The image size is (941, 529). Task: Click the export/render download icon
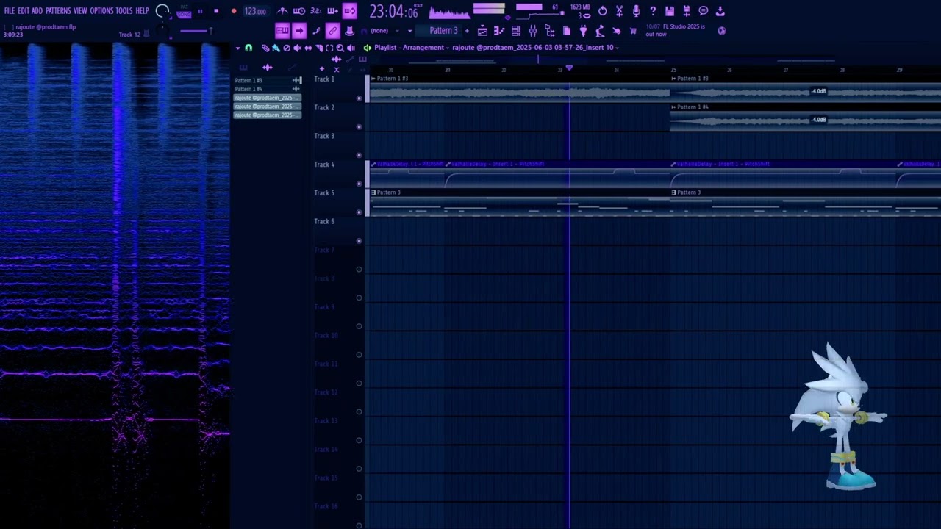[x=720, y=11]
